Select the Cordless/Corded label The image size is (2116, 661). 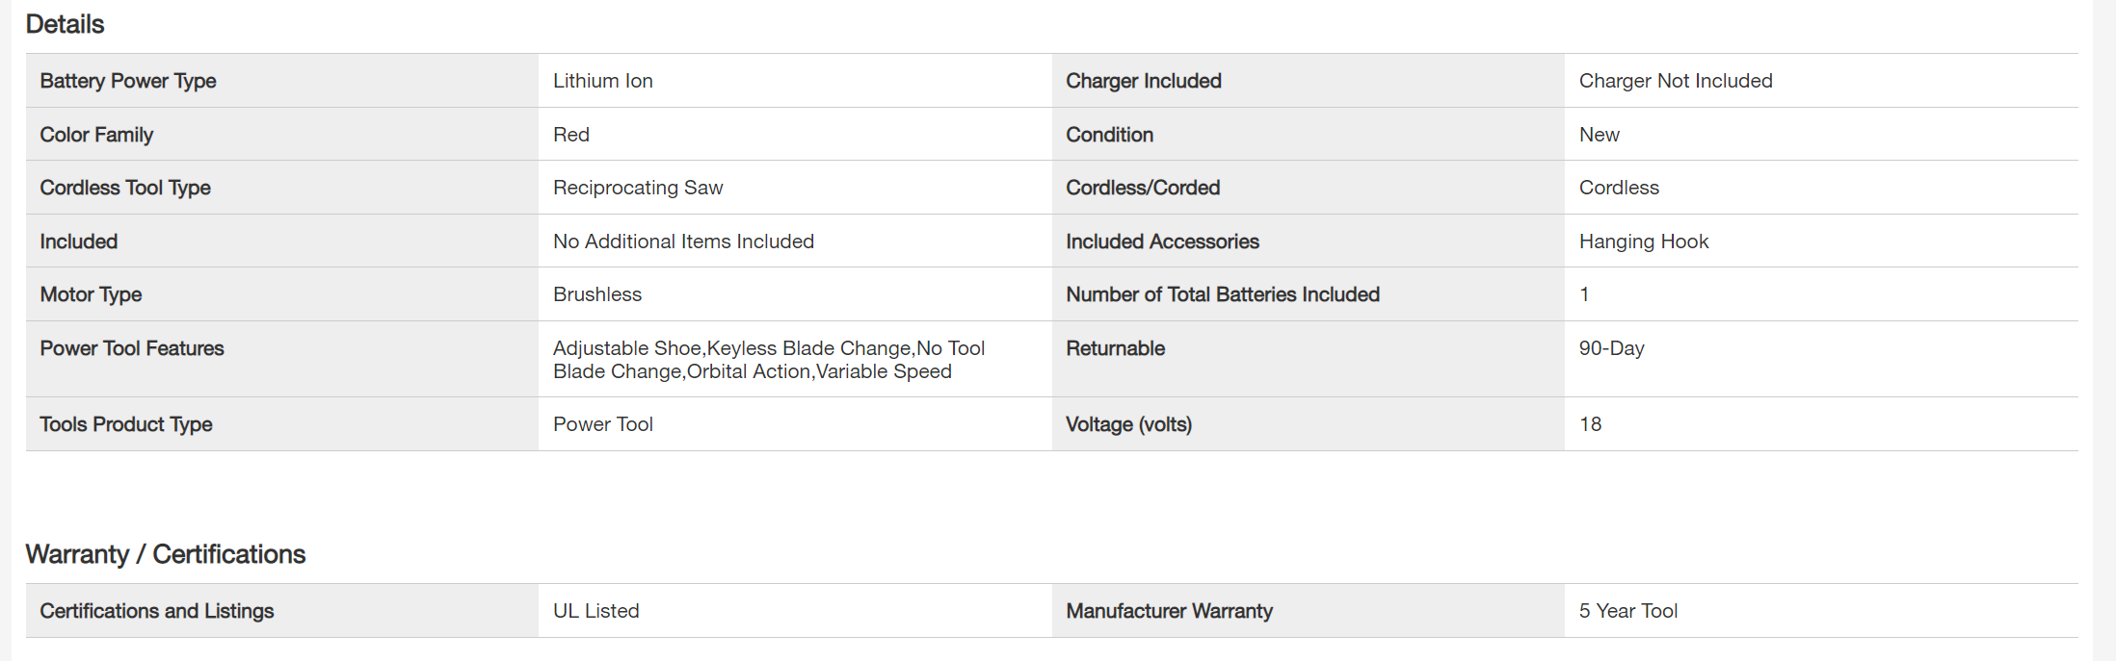pyautogui.click(x=1142, y=188)
